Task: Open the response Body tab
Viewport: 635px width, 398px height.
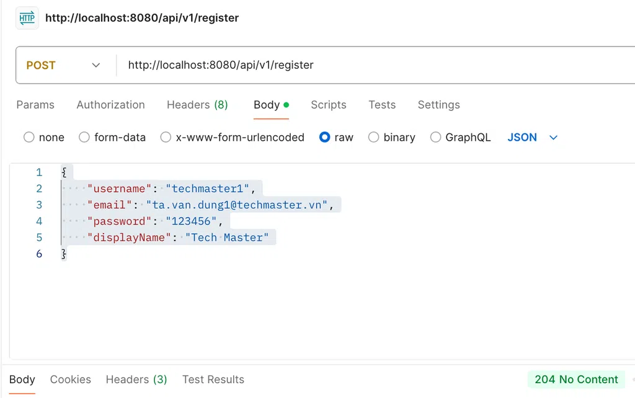Action: coord(22,380)
